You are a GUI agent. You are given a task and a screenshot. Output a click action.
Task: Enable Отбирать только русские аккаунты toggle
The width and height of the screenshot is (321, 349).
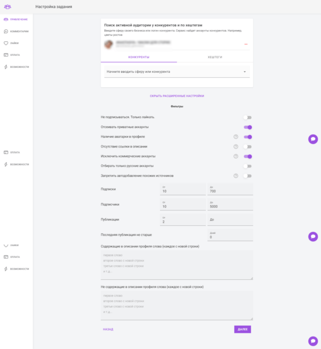click(x=248, y=166)
